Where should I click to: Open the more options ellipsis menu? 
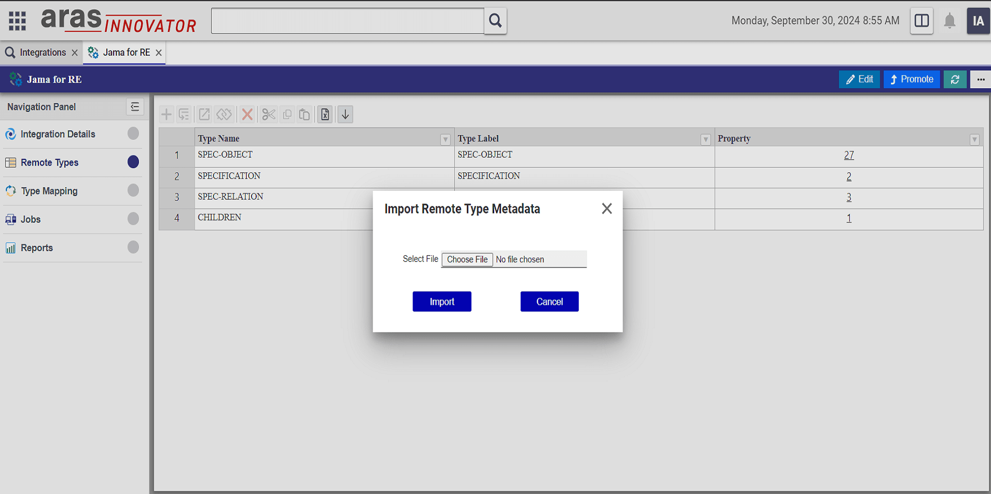click(980, 79)
